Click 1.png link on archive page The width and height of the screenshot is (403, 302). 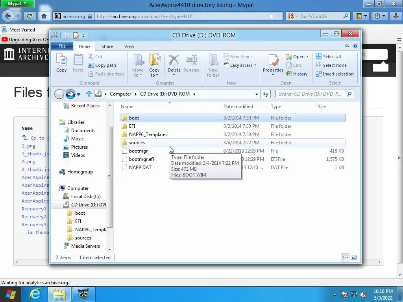click(28, 146)
